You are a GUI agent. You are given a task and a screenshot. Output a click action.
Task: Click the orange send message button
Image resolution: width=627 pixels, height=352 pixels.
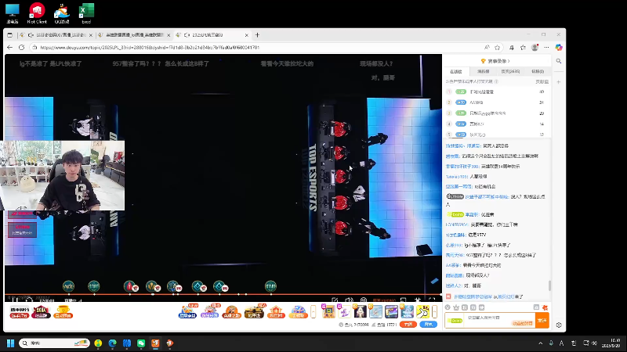[542, 321]
